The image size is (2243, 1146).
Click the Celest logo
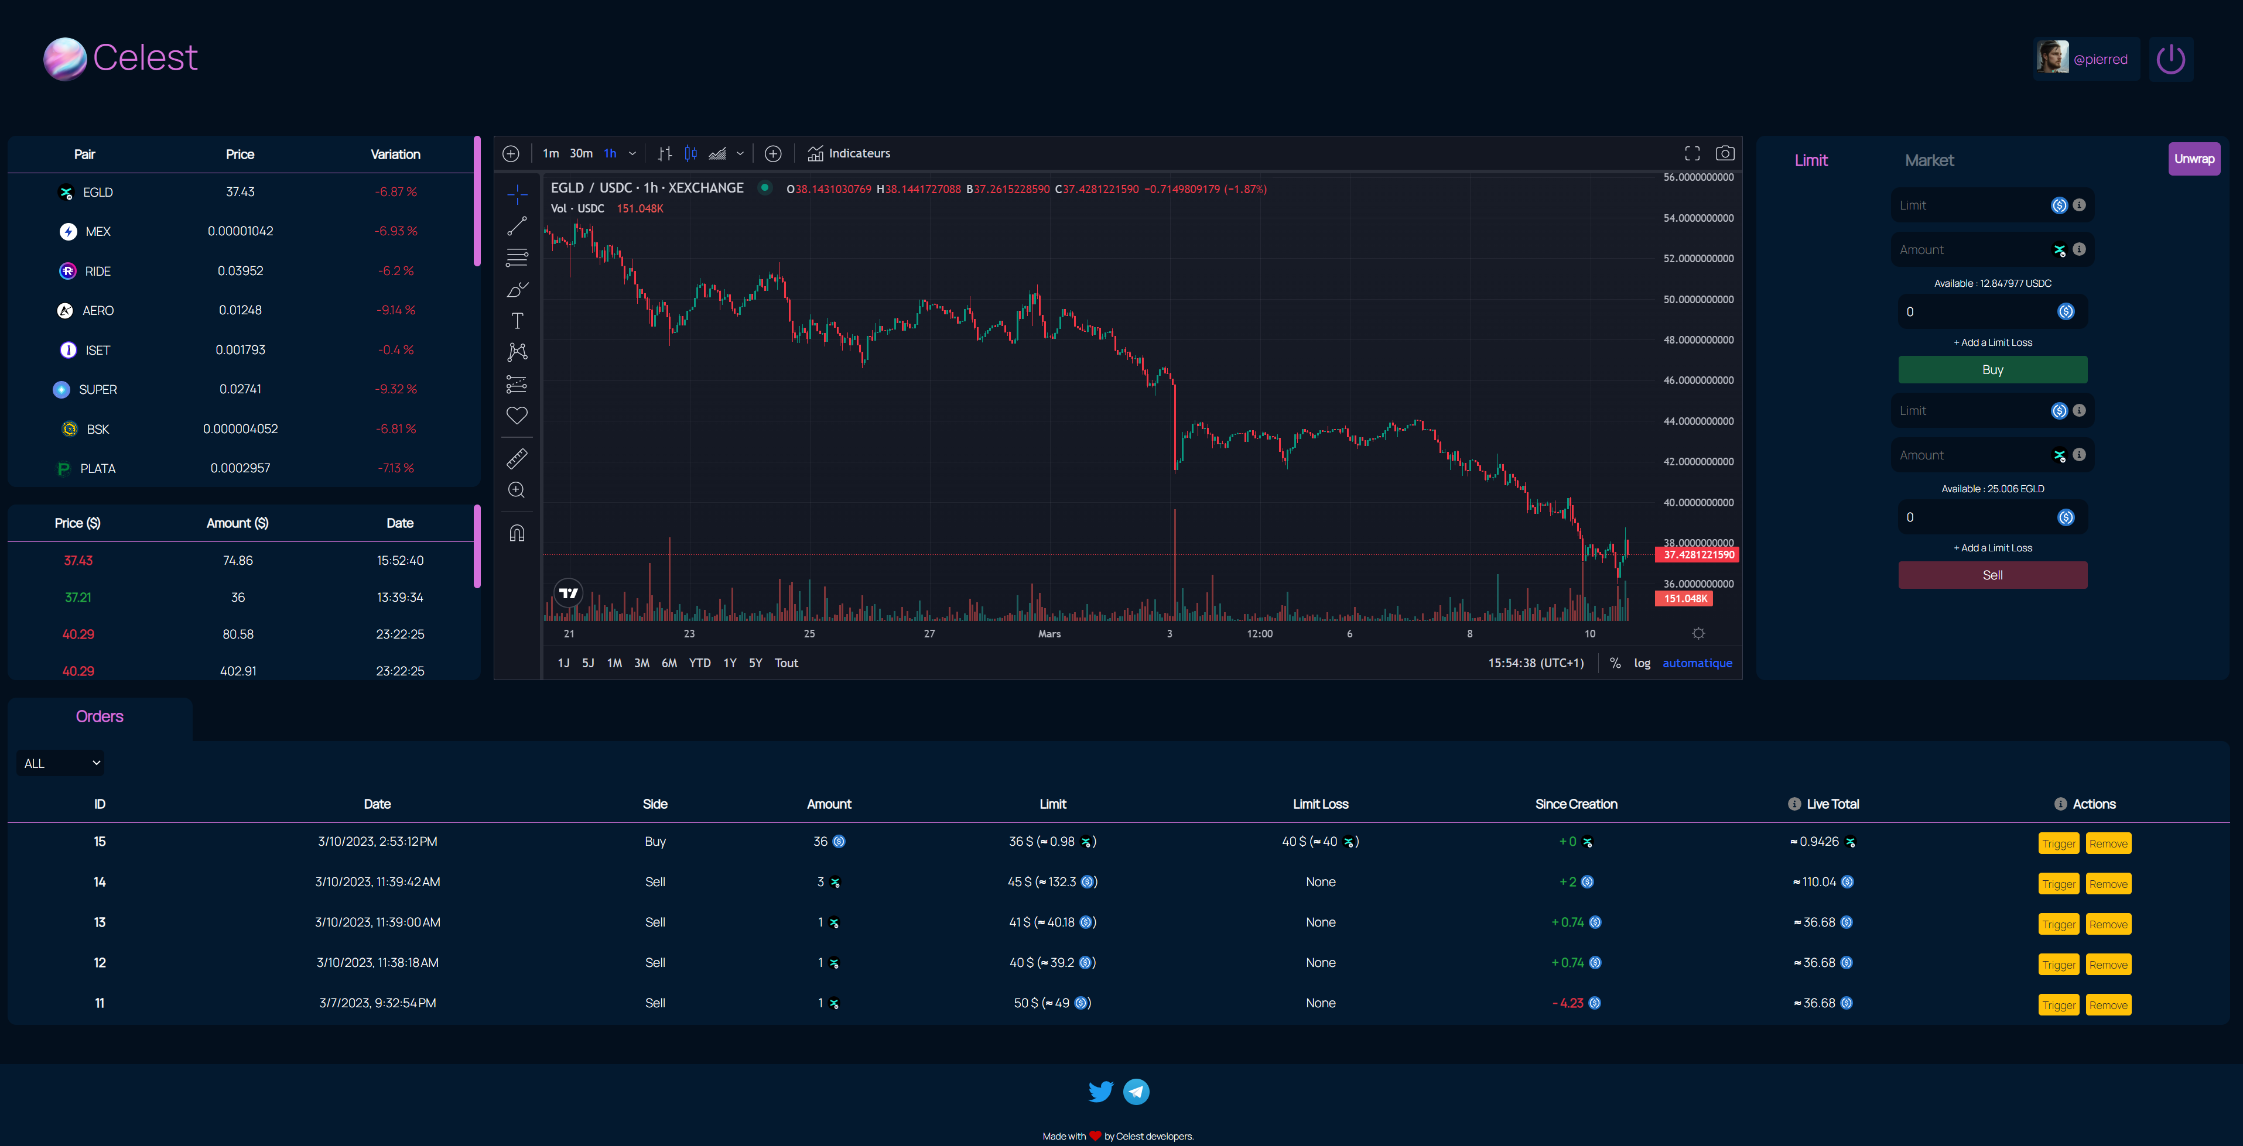121,59
